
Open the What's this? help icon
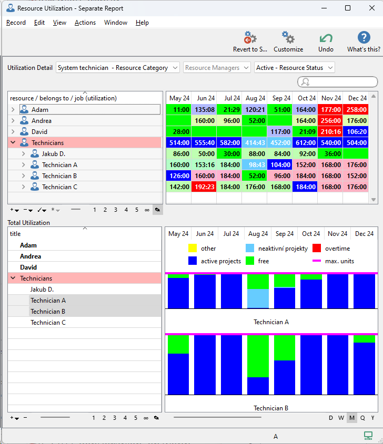point(364,38)
